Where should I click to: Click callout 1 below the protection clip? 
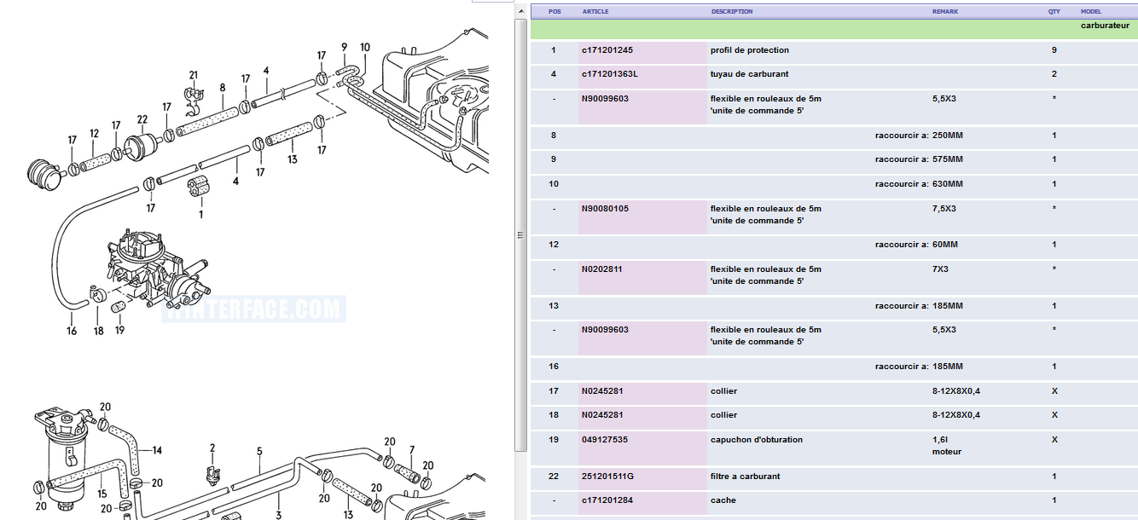point(200,215)
